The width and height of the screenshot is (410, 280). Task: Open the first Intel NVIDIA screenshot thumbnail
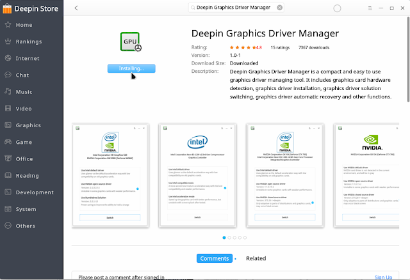point(110,175)
